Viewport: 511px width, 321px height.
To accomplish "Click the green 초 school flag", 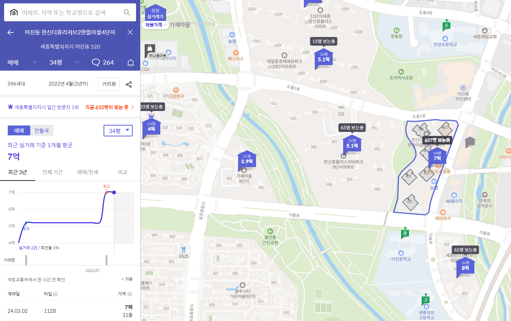I will (446, 25).
